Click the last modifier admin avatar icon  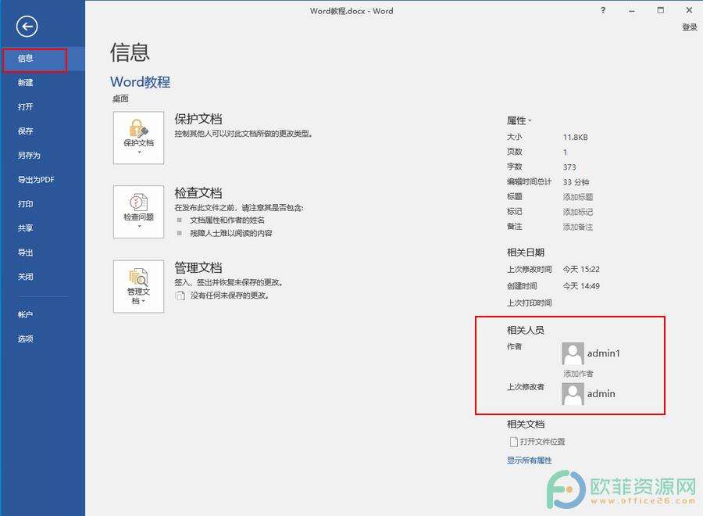point(573,393)
